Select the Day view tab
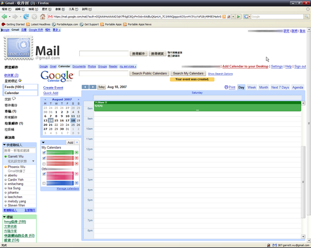Image resolution: width=311 pixels, height=248 pixels. (x=241, y=87)
